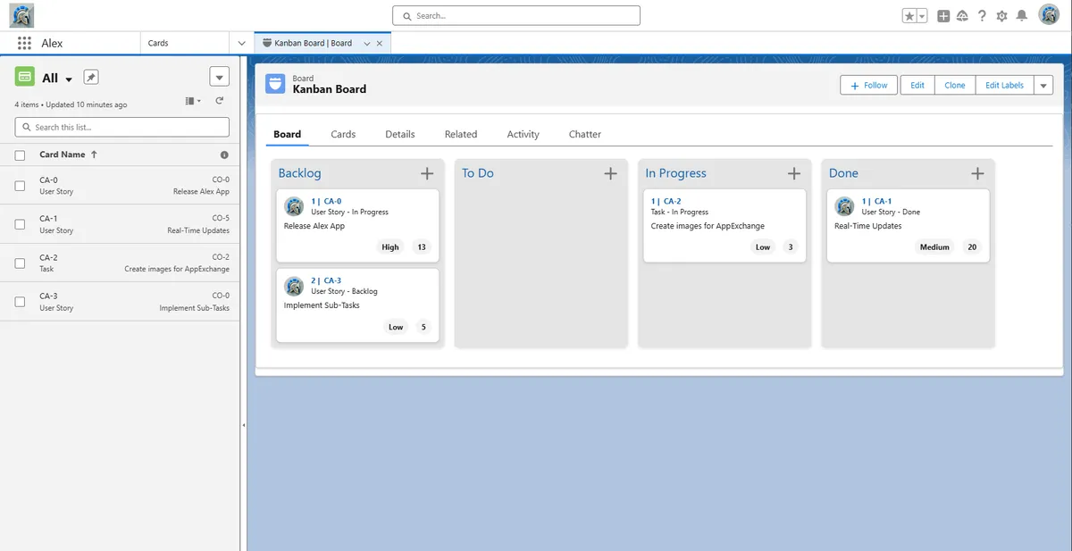Add a card to In Progress column
Viewport: 1072px width, 551px height.
(794, 173)
